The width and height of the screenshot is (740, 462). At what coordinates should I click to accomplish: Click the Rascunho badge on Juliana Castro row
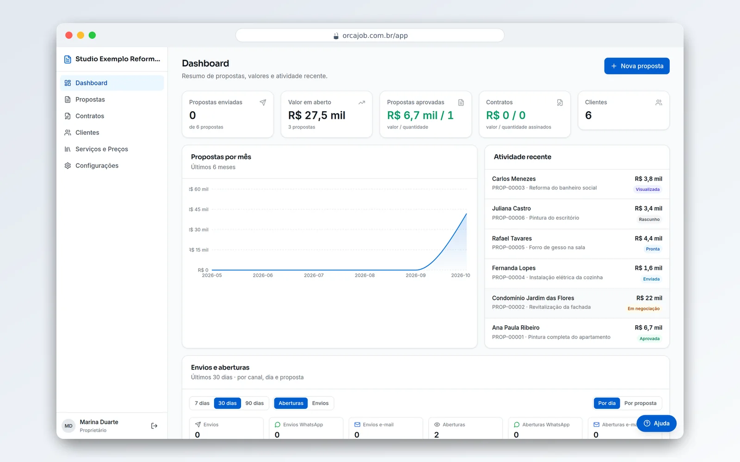[x=649, y=219]
